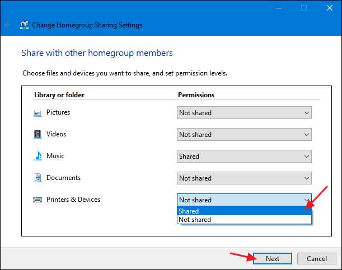The width and height of the screenshot is (342, 270).
Task: Click the Music note icon
Action: coord(38,157)
